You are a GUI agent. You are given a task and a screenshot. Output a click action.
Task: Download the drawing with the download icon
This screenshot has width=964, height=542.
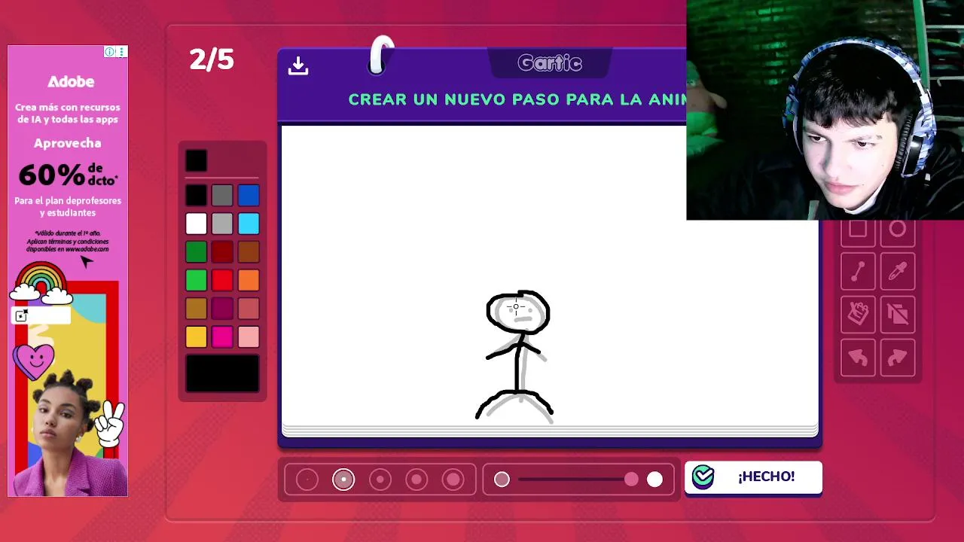[x=298, y=65]
